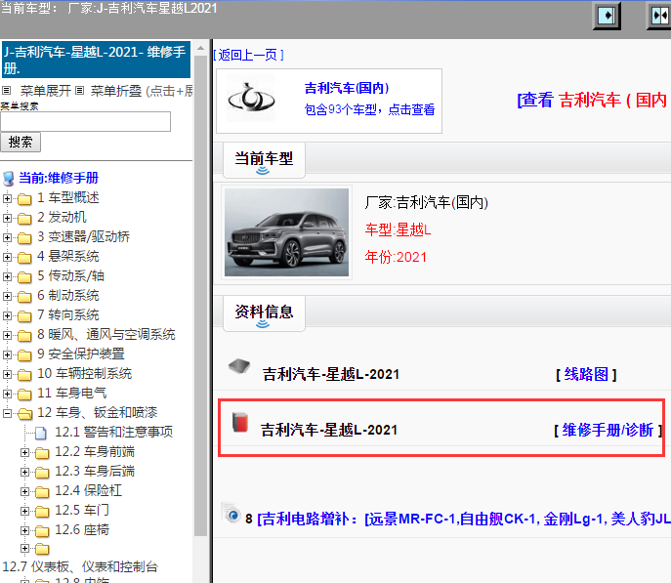Viewport: 671px width, 583px height.
Task: Select 12.3 车身后端 tree item
Action: click(x=95, y=471)
